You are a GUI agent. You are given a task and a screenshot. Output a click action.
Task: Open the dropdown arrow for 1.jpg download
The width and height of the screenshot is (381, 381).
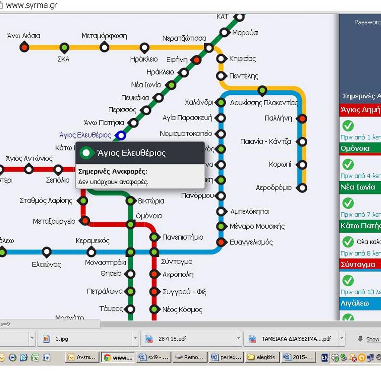tap(135, 339)
